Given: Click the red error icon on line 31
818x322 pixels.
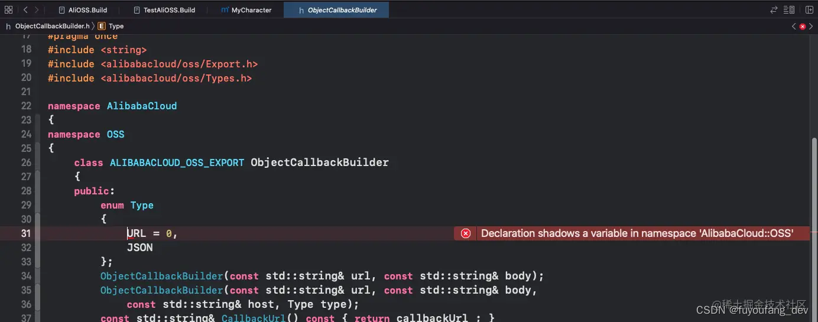Looking at the screenshot, I should [x=466, y=233].
